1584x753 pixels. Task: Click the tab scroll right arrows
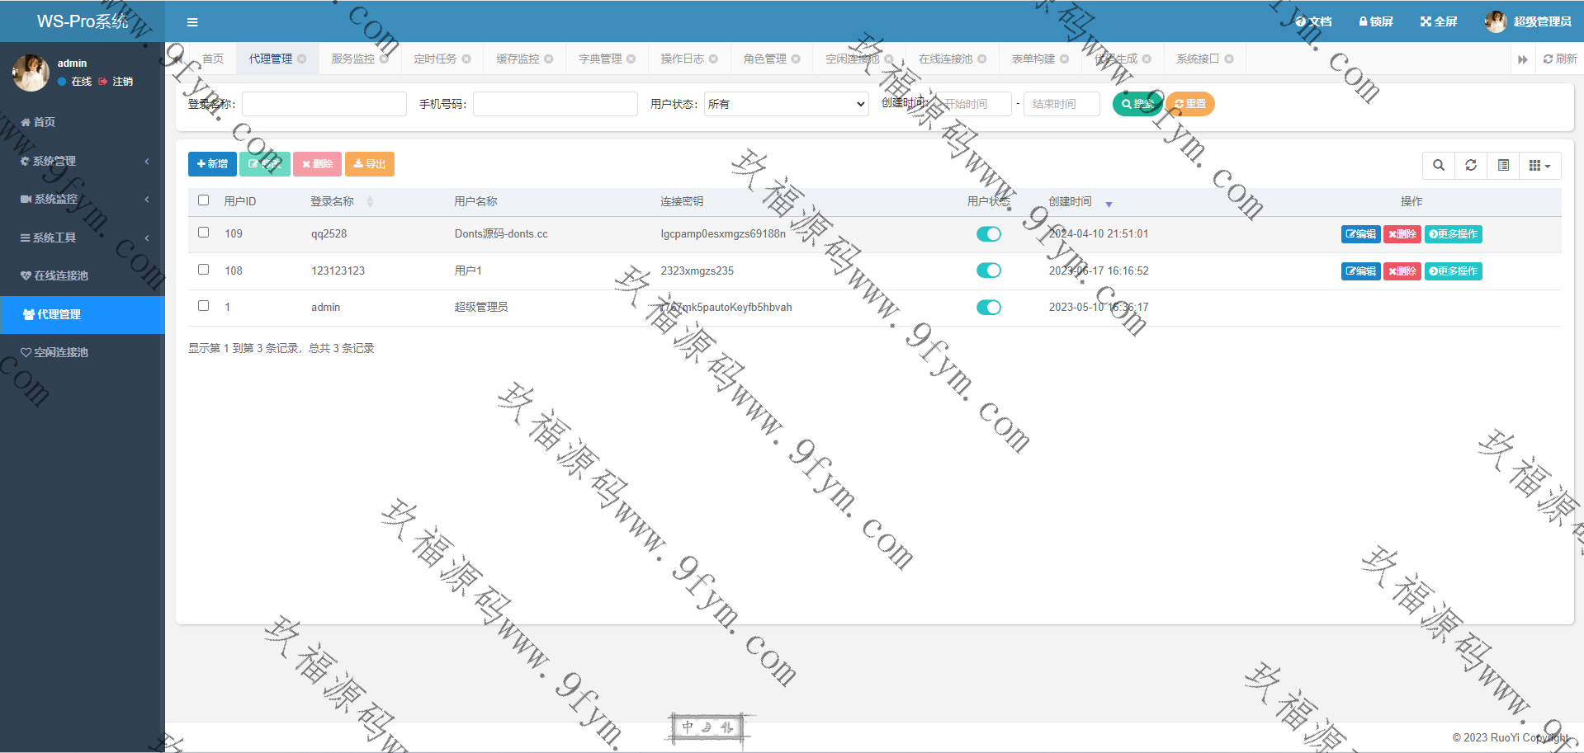click(1522, 59)
